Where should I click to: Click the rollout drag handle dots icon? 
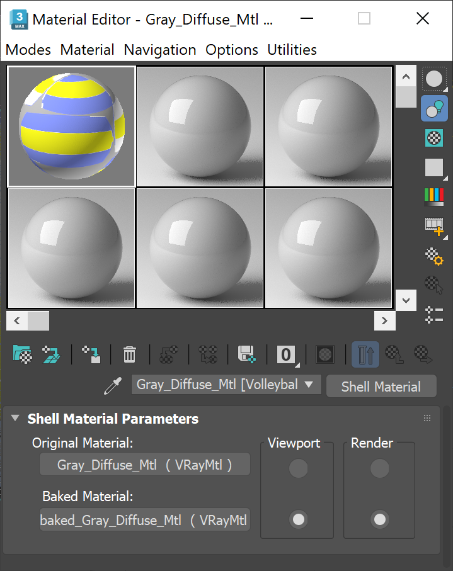tap(427, 418)
